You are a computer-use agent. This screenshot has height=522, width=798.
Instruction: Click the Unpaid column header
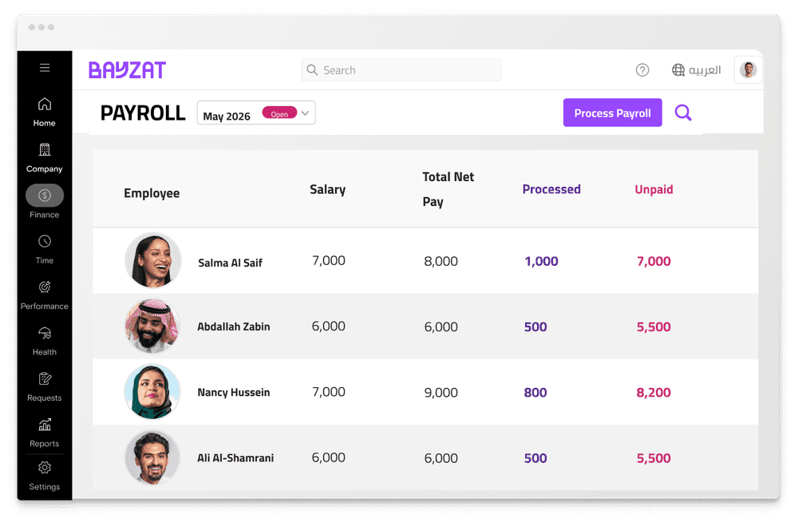[x=654, y=189]
